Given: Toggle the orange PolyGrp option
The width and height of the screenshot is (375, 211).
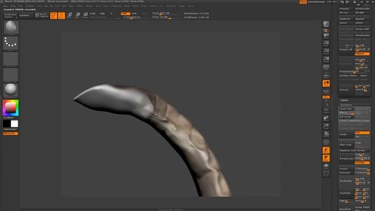Looking at the screenshot, I should (x=362, y=54).
